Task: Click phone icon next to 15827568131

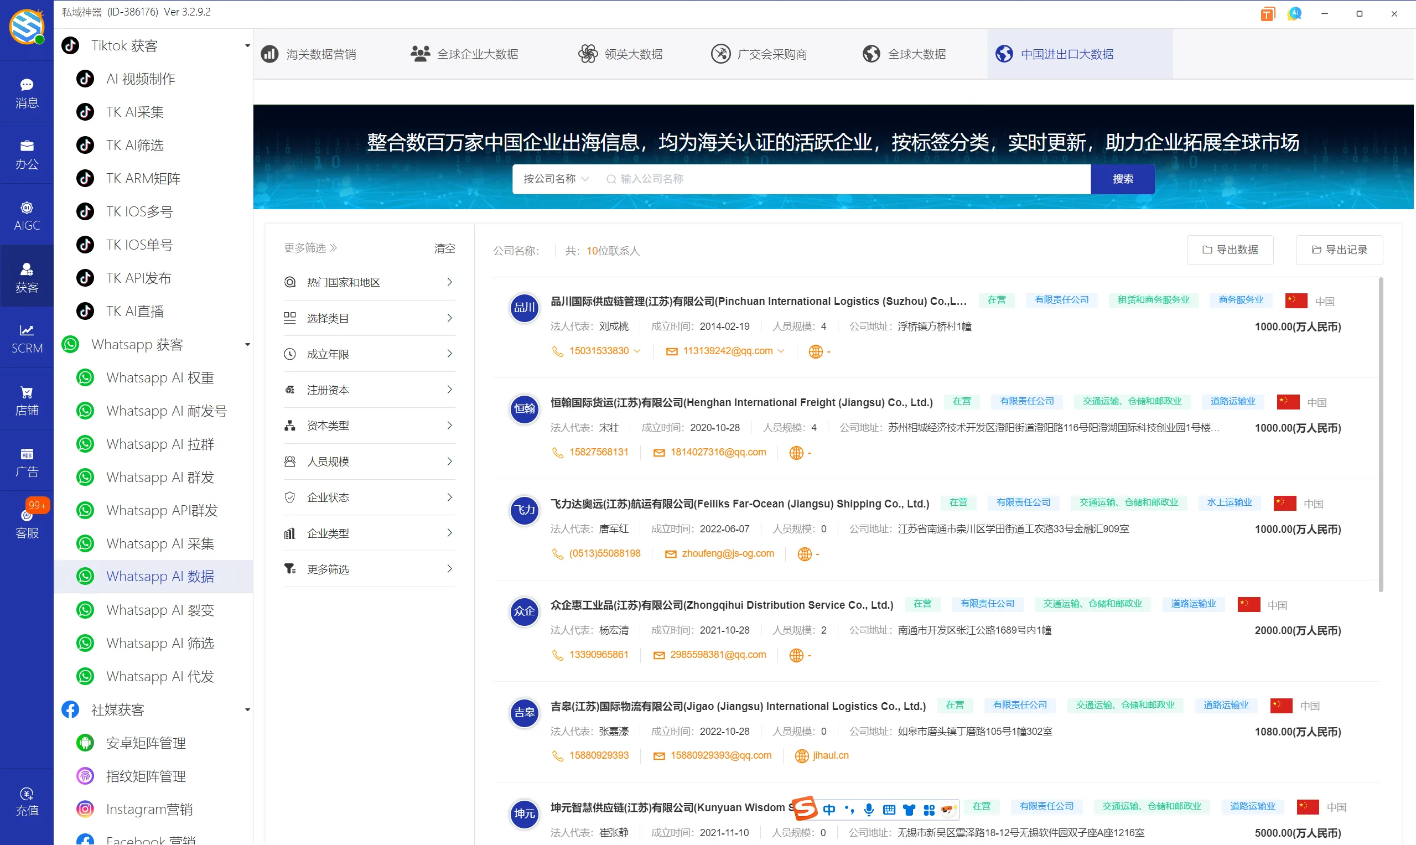Action: [557, 452]
